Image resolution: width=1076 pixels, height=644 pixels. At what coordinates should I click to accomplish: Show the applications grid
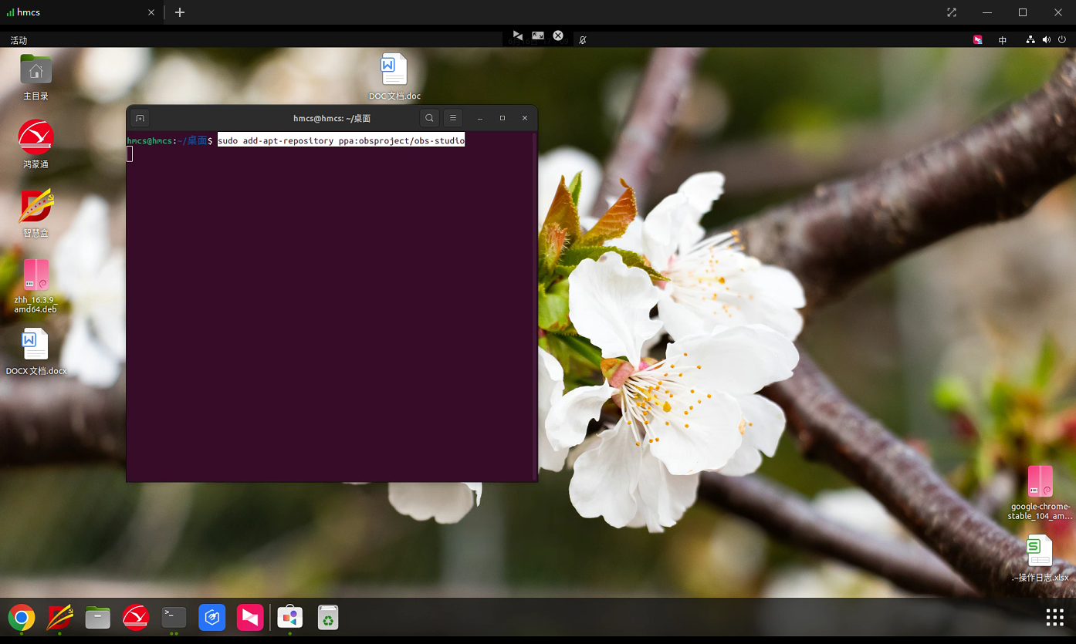(1054, 617)
